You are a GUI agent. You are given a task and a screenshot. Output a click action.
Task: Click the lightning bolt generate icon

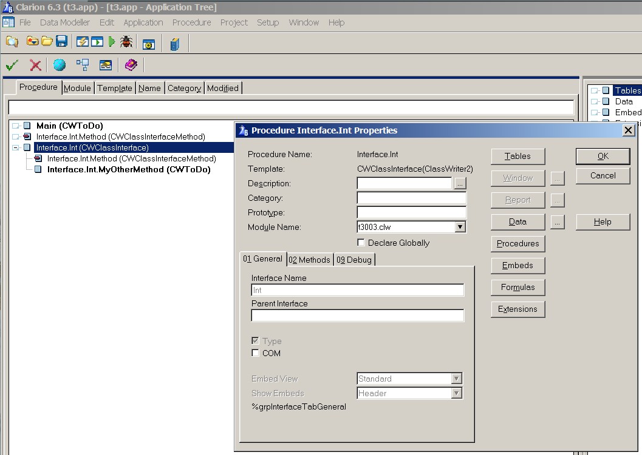(x=82, y=41)
